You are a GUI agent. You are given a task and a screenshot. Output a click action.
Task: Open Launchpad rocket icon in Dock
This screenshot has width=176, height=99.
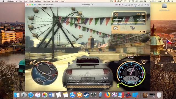click(24, 95)
